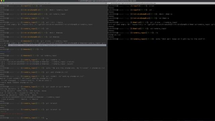
Task: Click the 'mkdir Amenda' command
Action: (56, 33)
